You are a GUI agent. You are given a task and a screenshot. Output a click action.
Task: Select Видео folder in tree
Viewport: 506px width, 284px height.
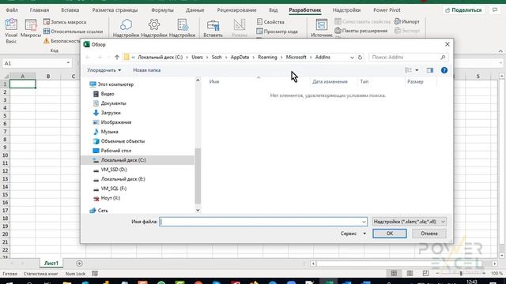point(104,94)
